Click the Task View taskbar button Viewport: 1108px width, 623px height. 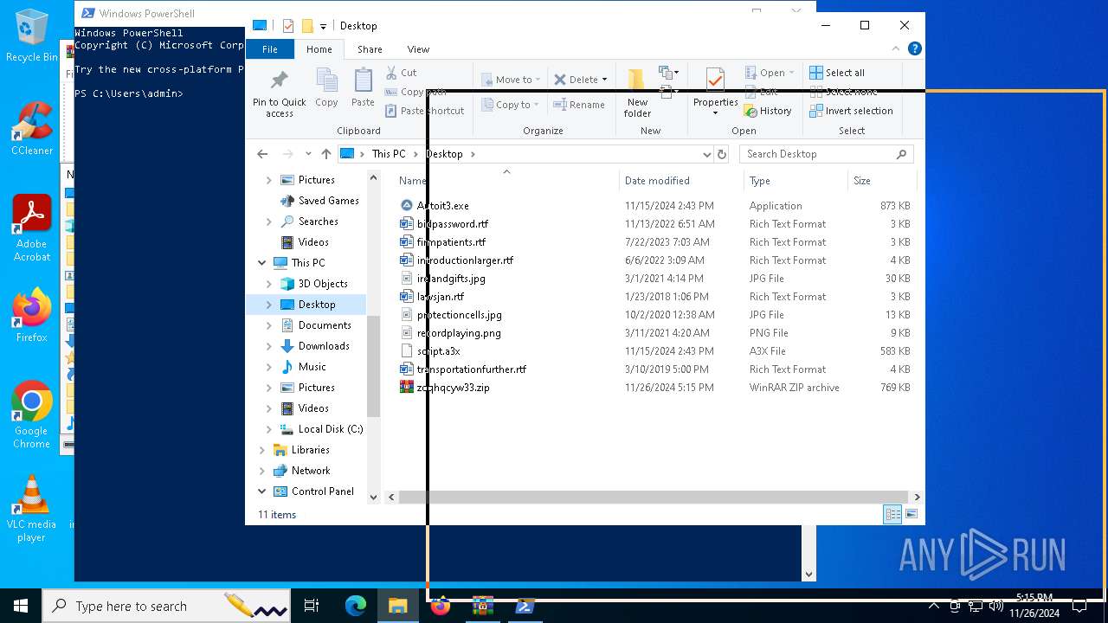click(x=312, y=606)
